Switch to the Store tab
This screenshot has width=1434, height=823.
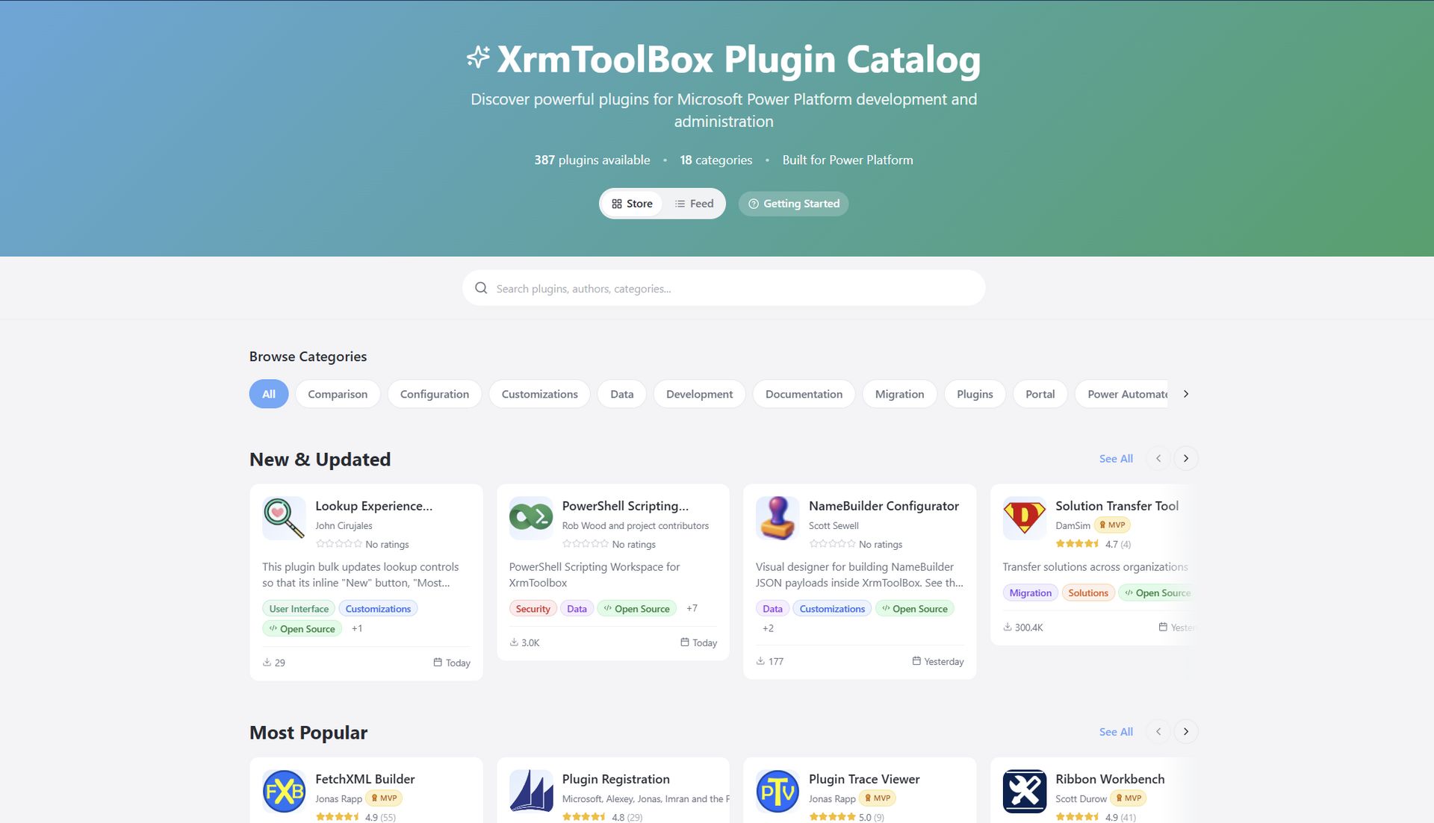631,203
